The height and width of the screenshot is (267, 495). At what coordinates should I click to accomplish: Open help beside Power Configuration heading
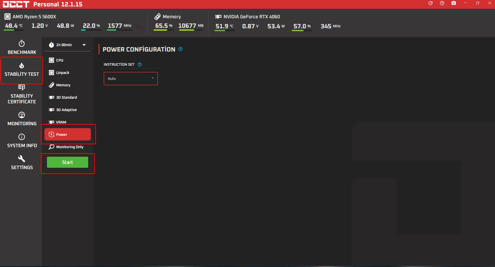click(x=181, y=49)
